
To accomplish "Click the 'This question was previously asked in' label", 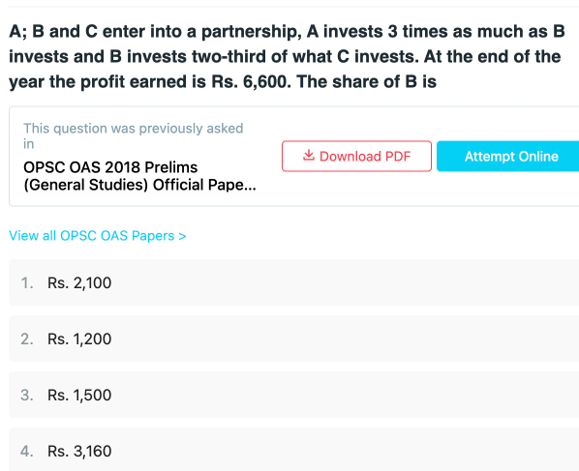I will (134, 135).
